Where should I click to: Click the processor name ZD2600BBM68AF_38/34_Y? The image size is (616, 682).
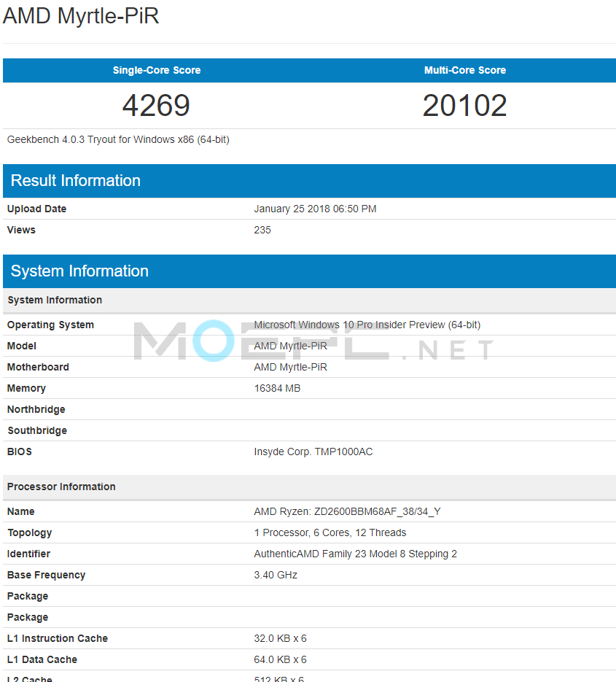click(x=347, y=511)
